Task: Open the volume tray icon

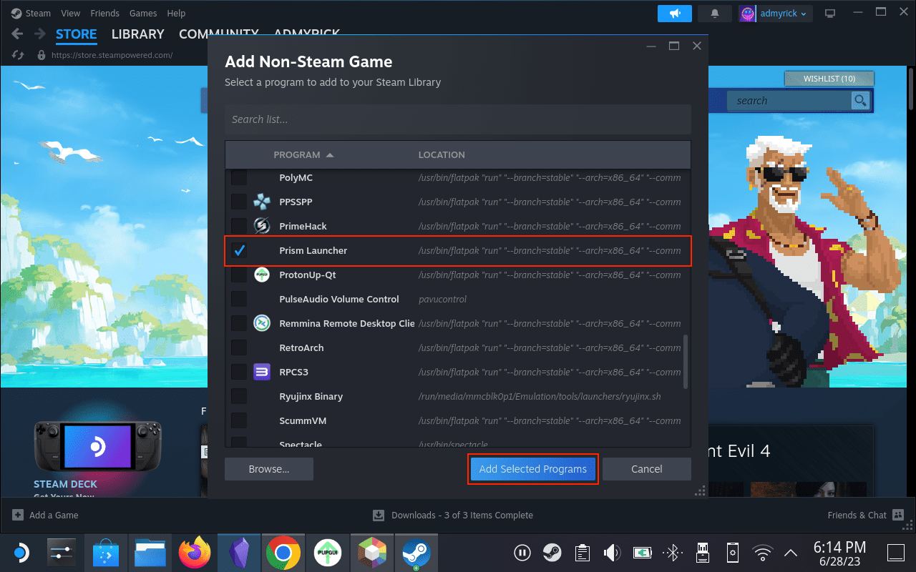Action: click(611, 553)
